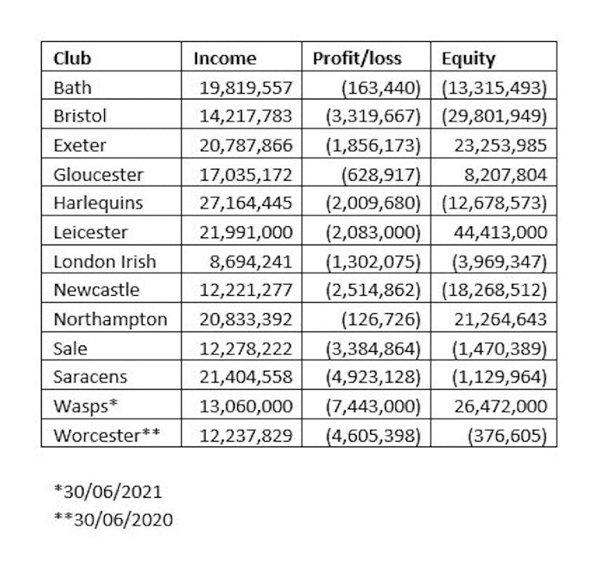Select Leicester's income cell 21,991,000

coord(247,232)
